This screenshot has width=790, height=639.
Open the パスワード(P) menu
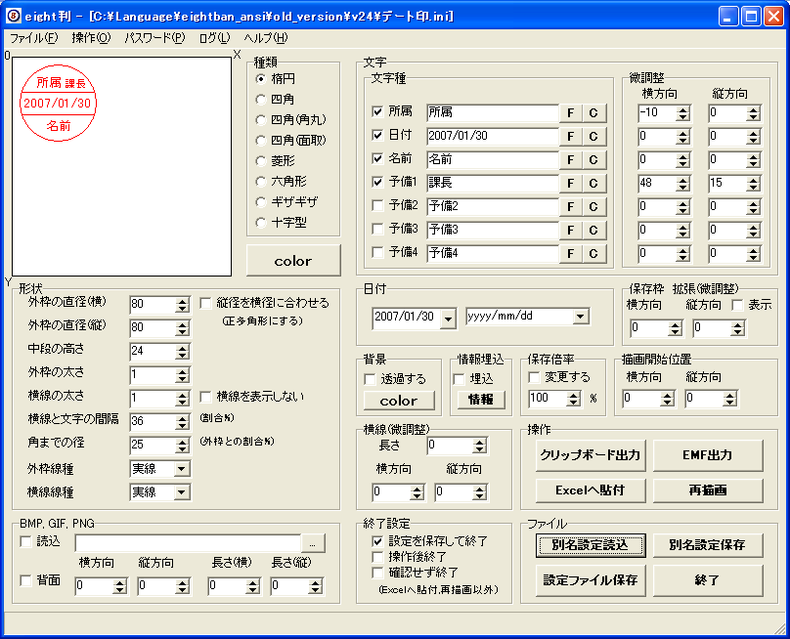(154, 38)
